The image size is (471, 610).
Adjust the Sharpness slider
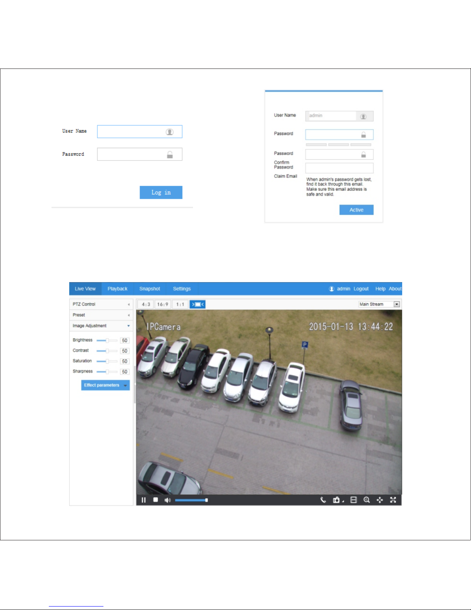tap(107, 372)
